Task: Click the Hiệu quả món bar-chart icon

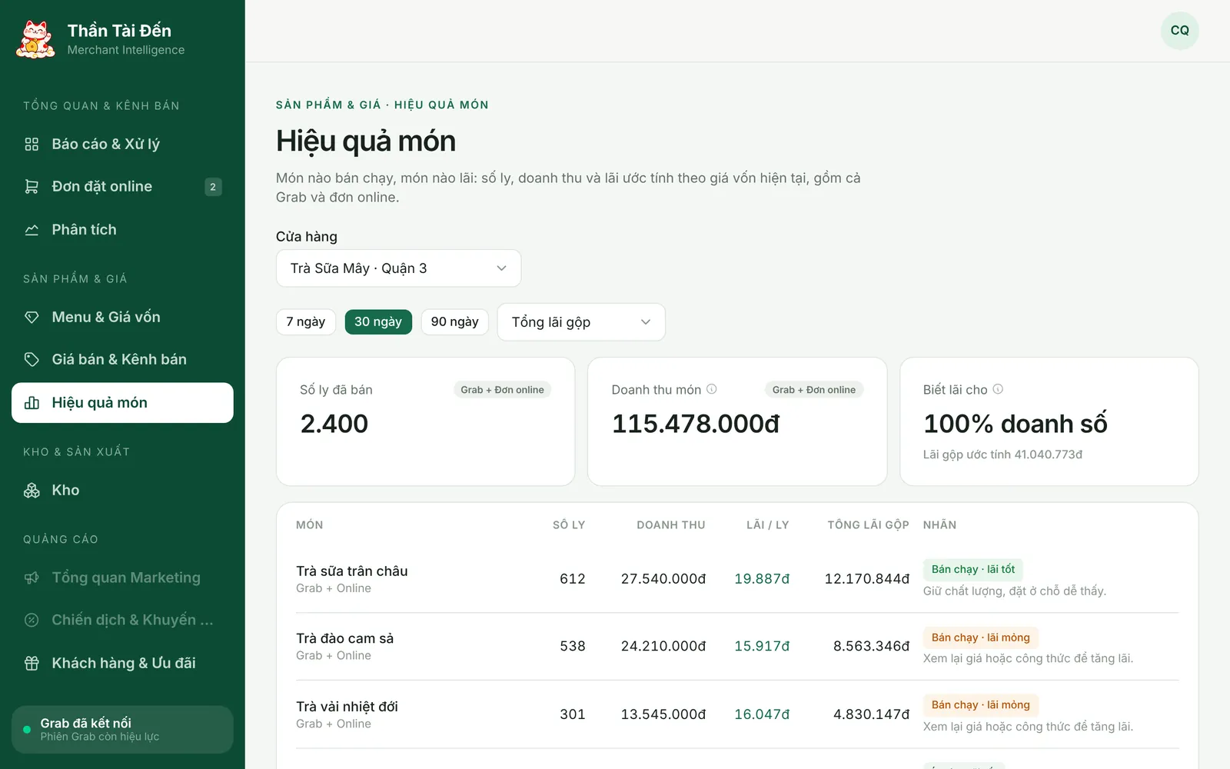Action: pos(32,403)
